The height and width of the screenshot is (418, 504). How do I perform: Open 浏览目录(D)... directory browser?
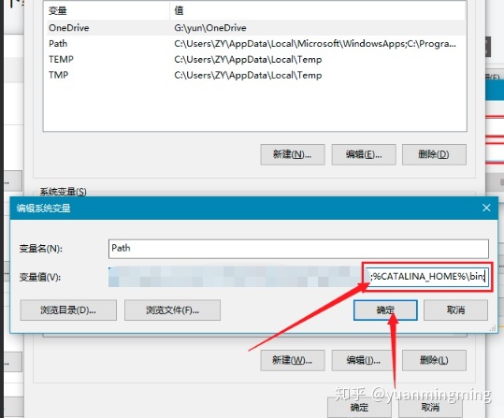(x=68, y=310)
